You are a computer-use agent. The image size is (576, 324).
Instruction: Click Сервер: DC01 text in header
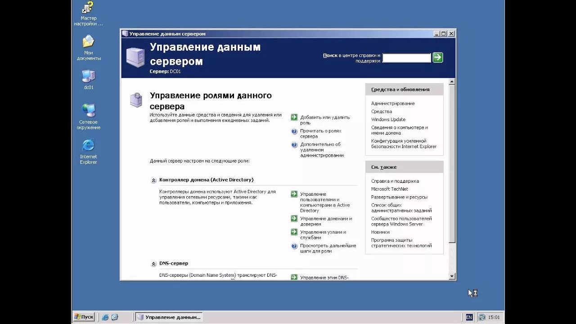click(165, 71)
